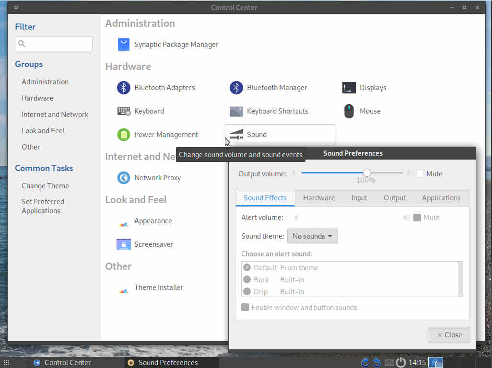Image resolution: width=492 pixels, height=368 pixels.
Task: Open the Screensaver icon
Action: (x=123, y=244)
